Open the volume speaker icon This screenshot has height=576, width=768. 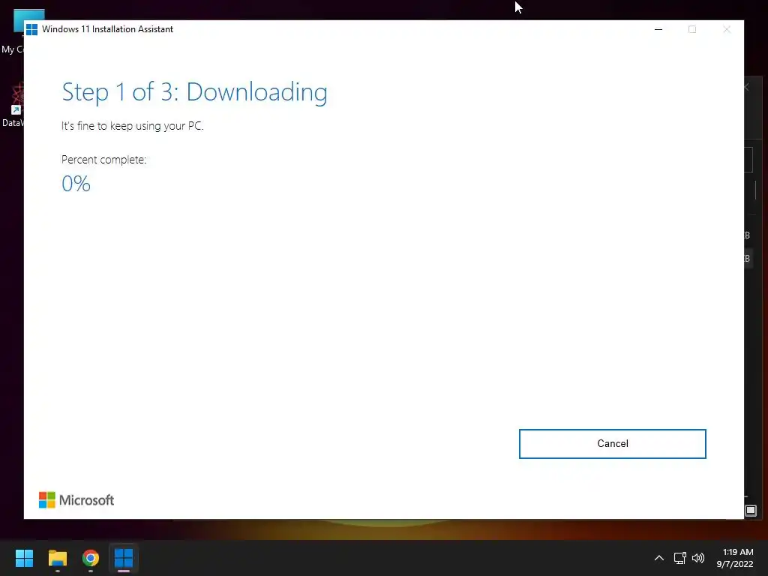698,558
